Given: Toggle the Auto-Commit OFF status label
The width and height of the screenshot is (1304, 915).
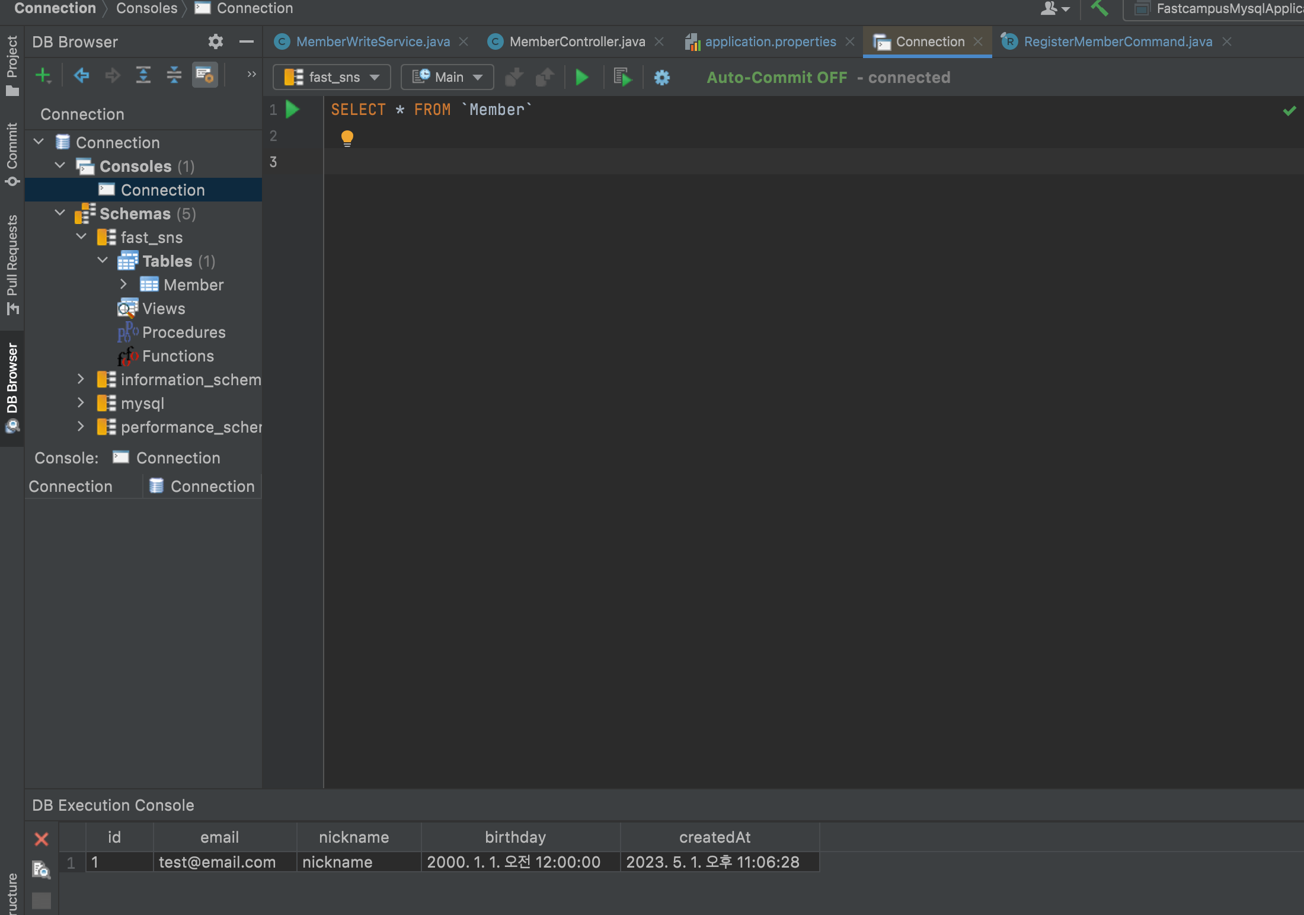Looking at the screenshot, I should coord(776,78).
